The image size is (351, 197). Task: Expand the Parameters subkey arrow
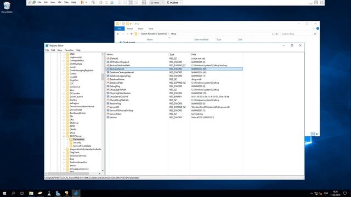(x=67, y=140)
